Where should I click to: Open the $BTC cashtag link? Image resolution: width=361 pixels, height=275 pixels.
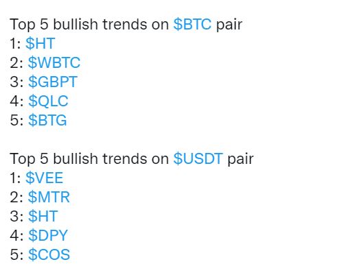[x=192, y=25]
